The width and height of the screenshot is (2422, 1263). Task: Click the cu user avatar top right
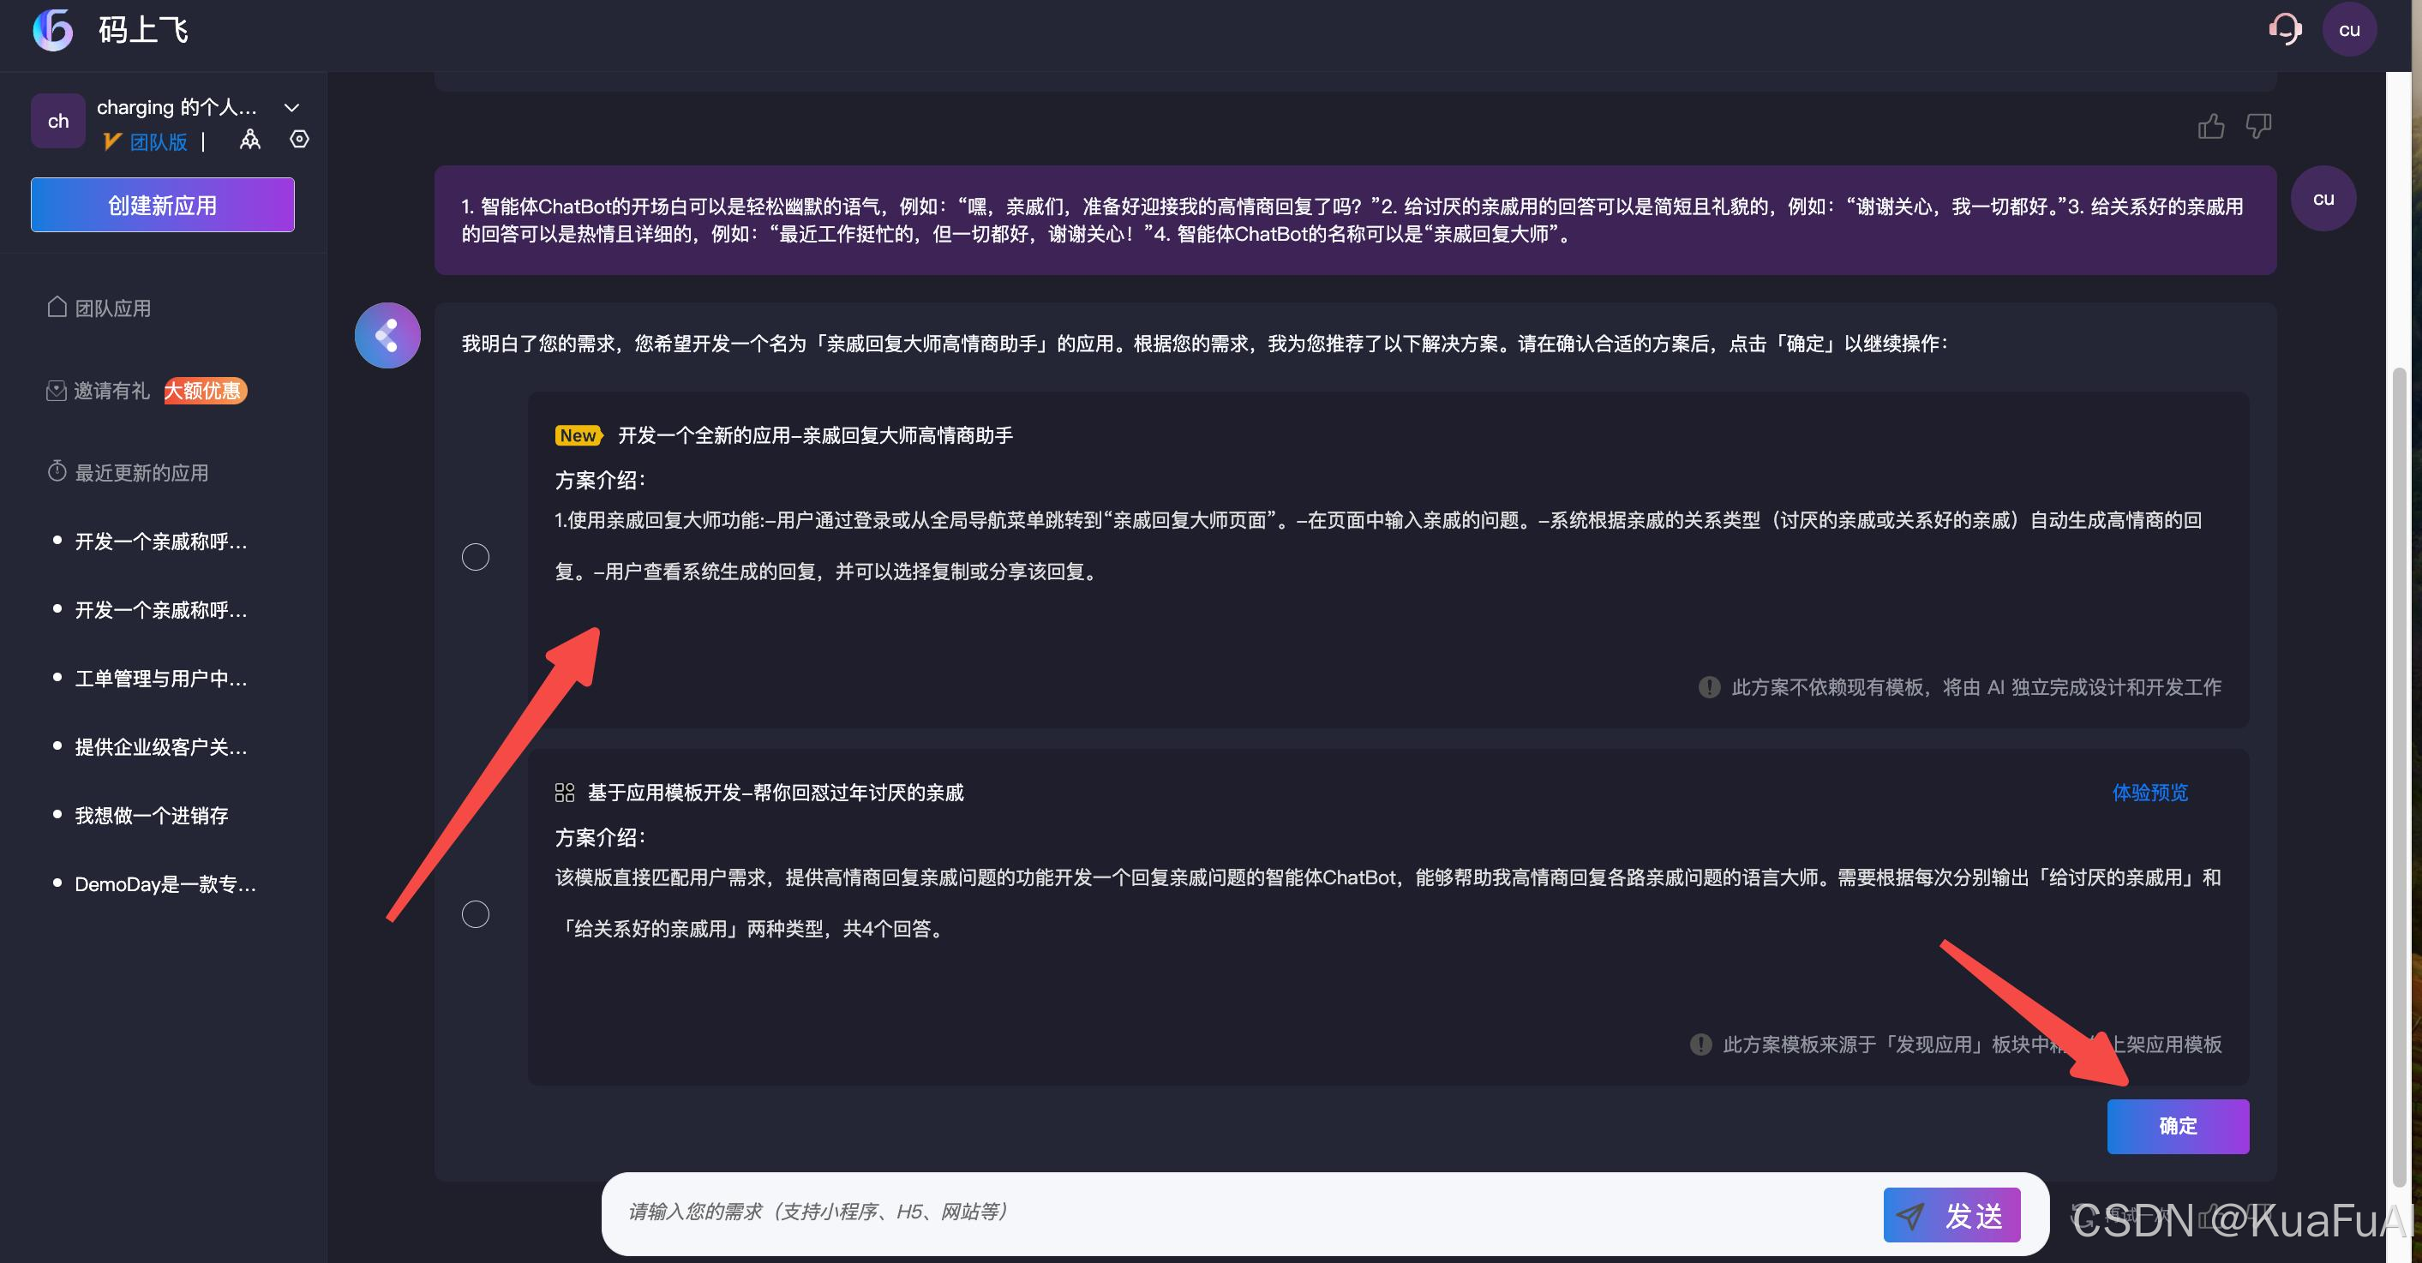(x=2348, y=29)
